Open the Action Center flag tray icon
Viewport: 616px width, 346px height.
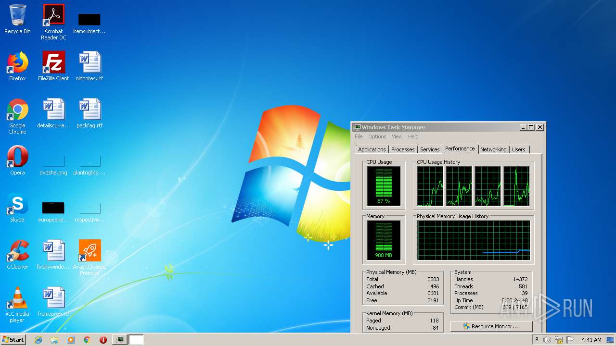click(x=570, y=340)
